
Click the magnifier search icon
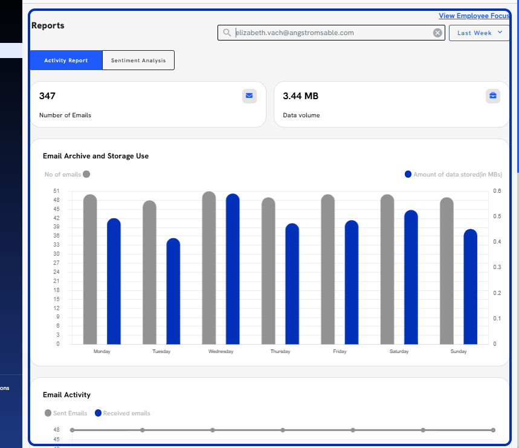pyautogui.click(x=227, y=33)
